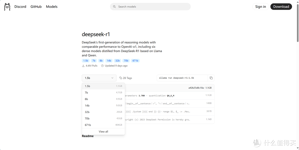This screenshot has height=150, width=299.
Task: Click the download icon beside 4.4M Pulls
Action: pos(83,66)
